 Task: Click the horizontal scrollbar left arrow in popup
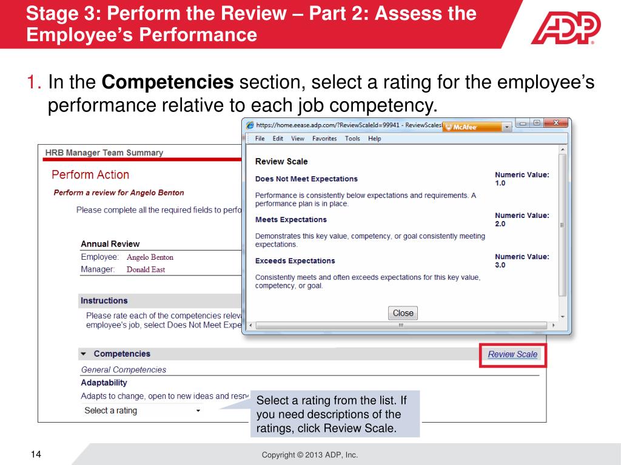pyautogui.click(x=250, y=325)
